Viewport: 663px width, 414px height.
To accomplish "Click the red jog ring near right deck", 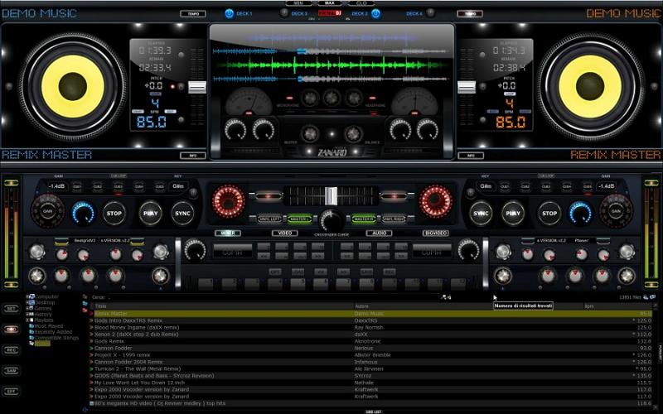I will [x=435, y=201].
